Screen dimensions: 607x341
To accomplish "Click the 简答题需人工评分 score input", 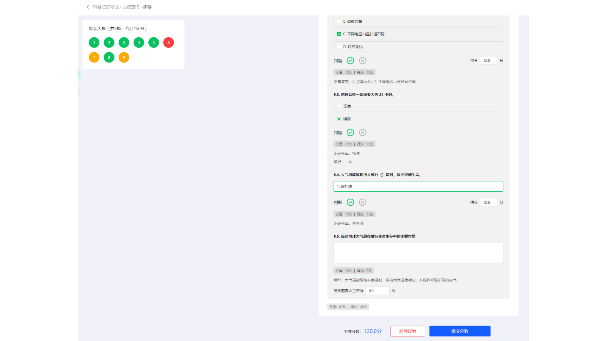I will (377, 291).
